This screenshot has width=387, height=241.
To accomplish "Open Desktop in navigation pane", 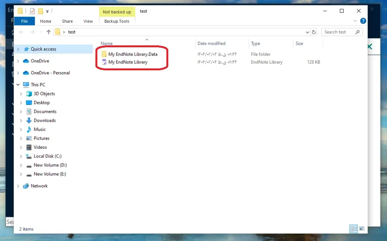I will (42, 103).
